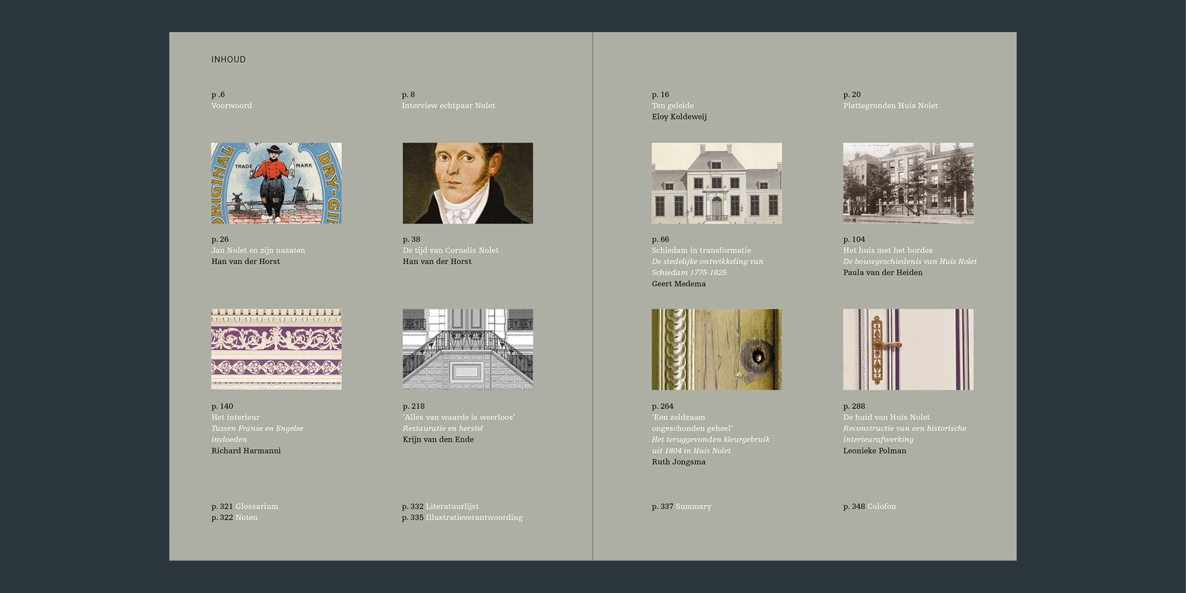Click page number 'p. 66'
The width and height of the screenshot is (1186, 593).
[661, 240]
